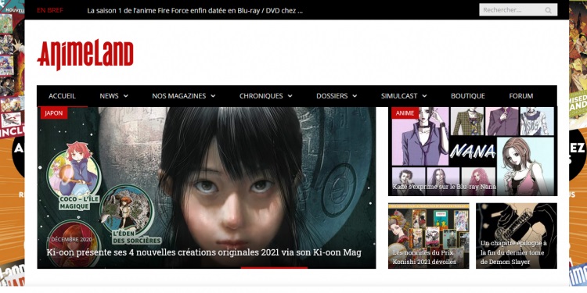
Task: Open the Kazé Blu-ray Nana article
Action: (444, 187)
